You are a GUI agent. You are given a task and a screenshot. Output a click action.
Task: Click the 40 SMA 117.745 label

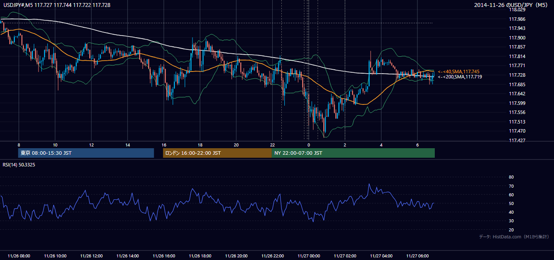[459, 71]
